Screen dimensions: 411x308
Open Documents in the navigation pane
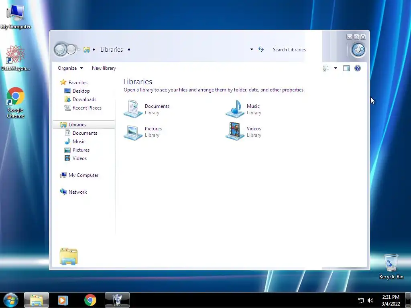pyautogui.click(x=85, y=133)
